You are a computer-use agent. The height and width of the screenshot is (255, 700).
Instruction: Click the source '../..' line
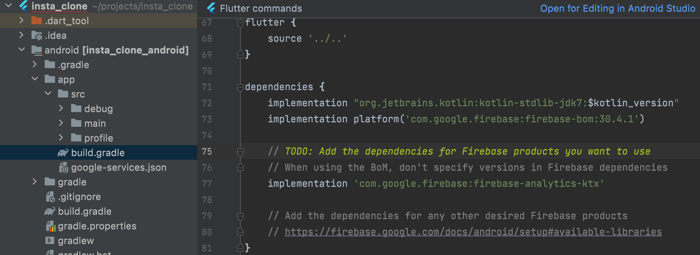point(307,38)
